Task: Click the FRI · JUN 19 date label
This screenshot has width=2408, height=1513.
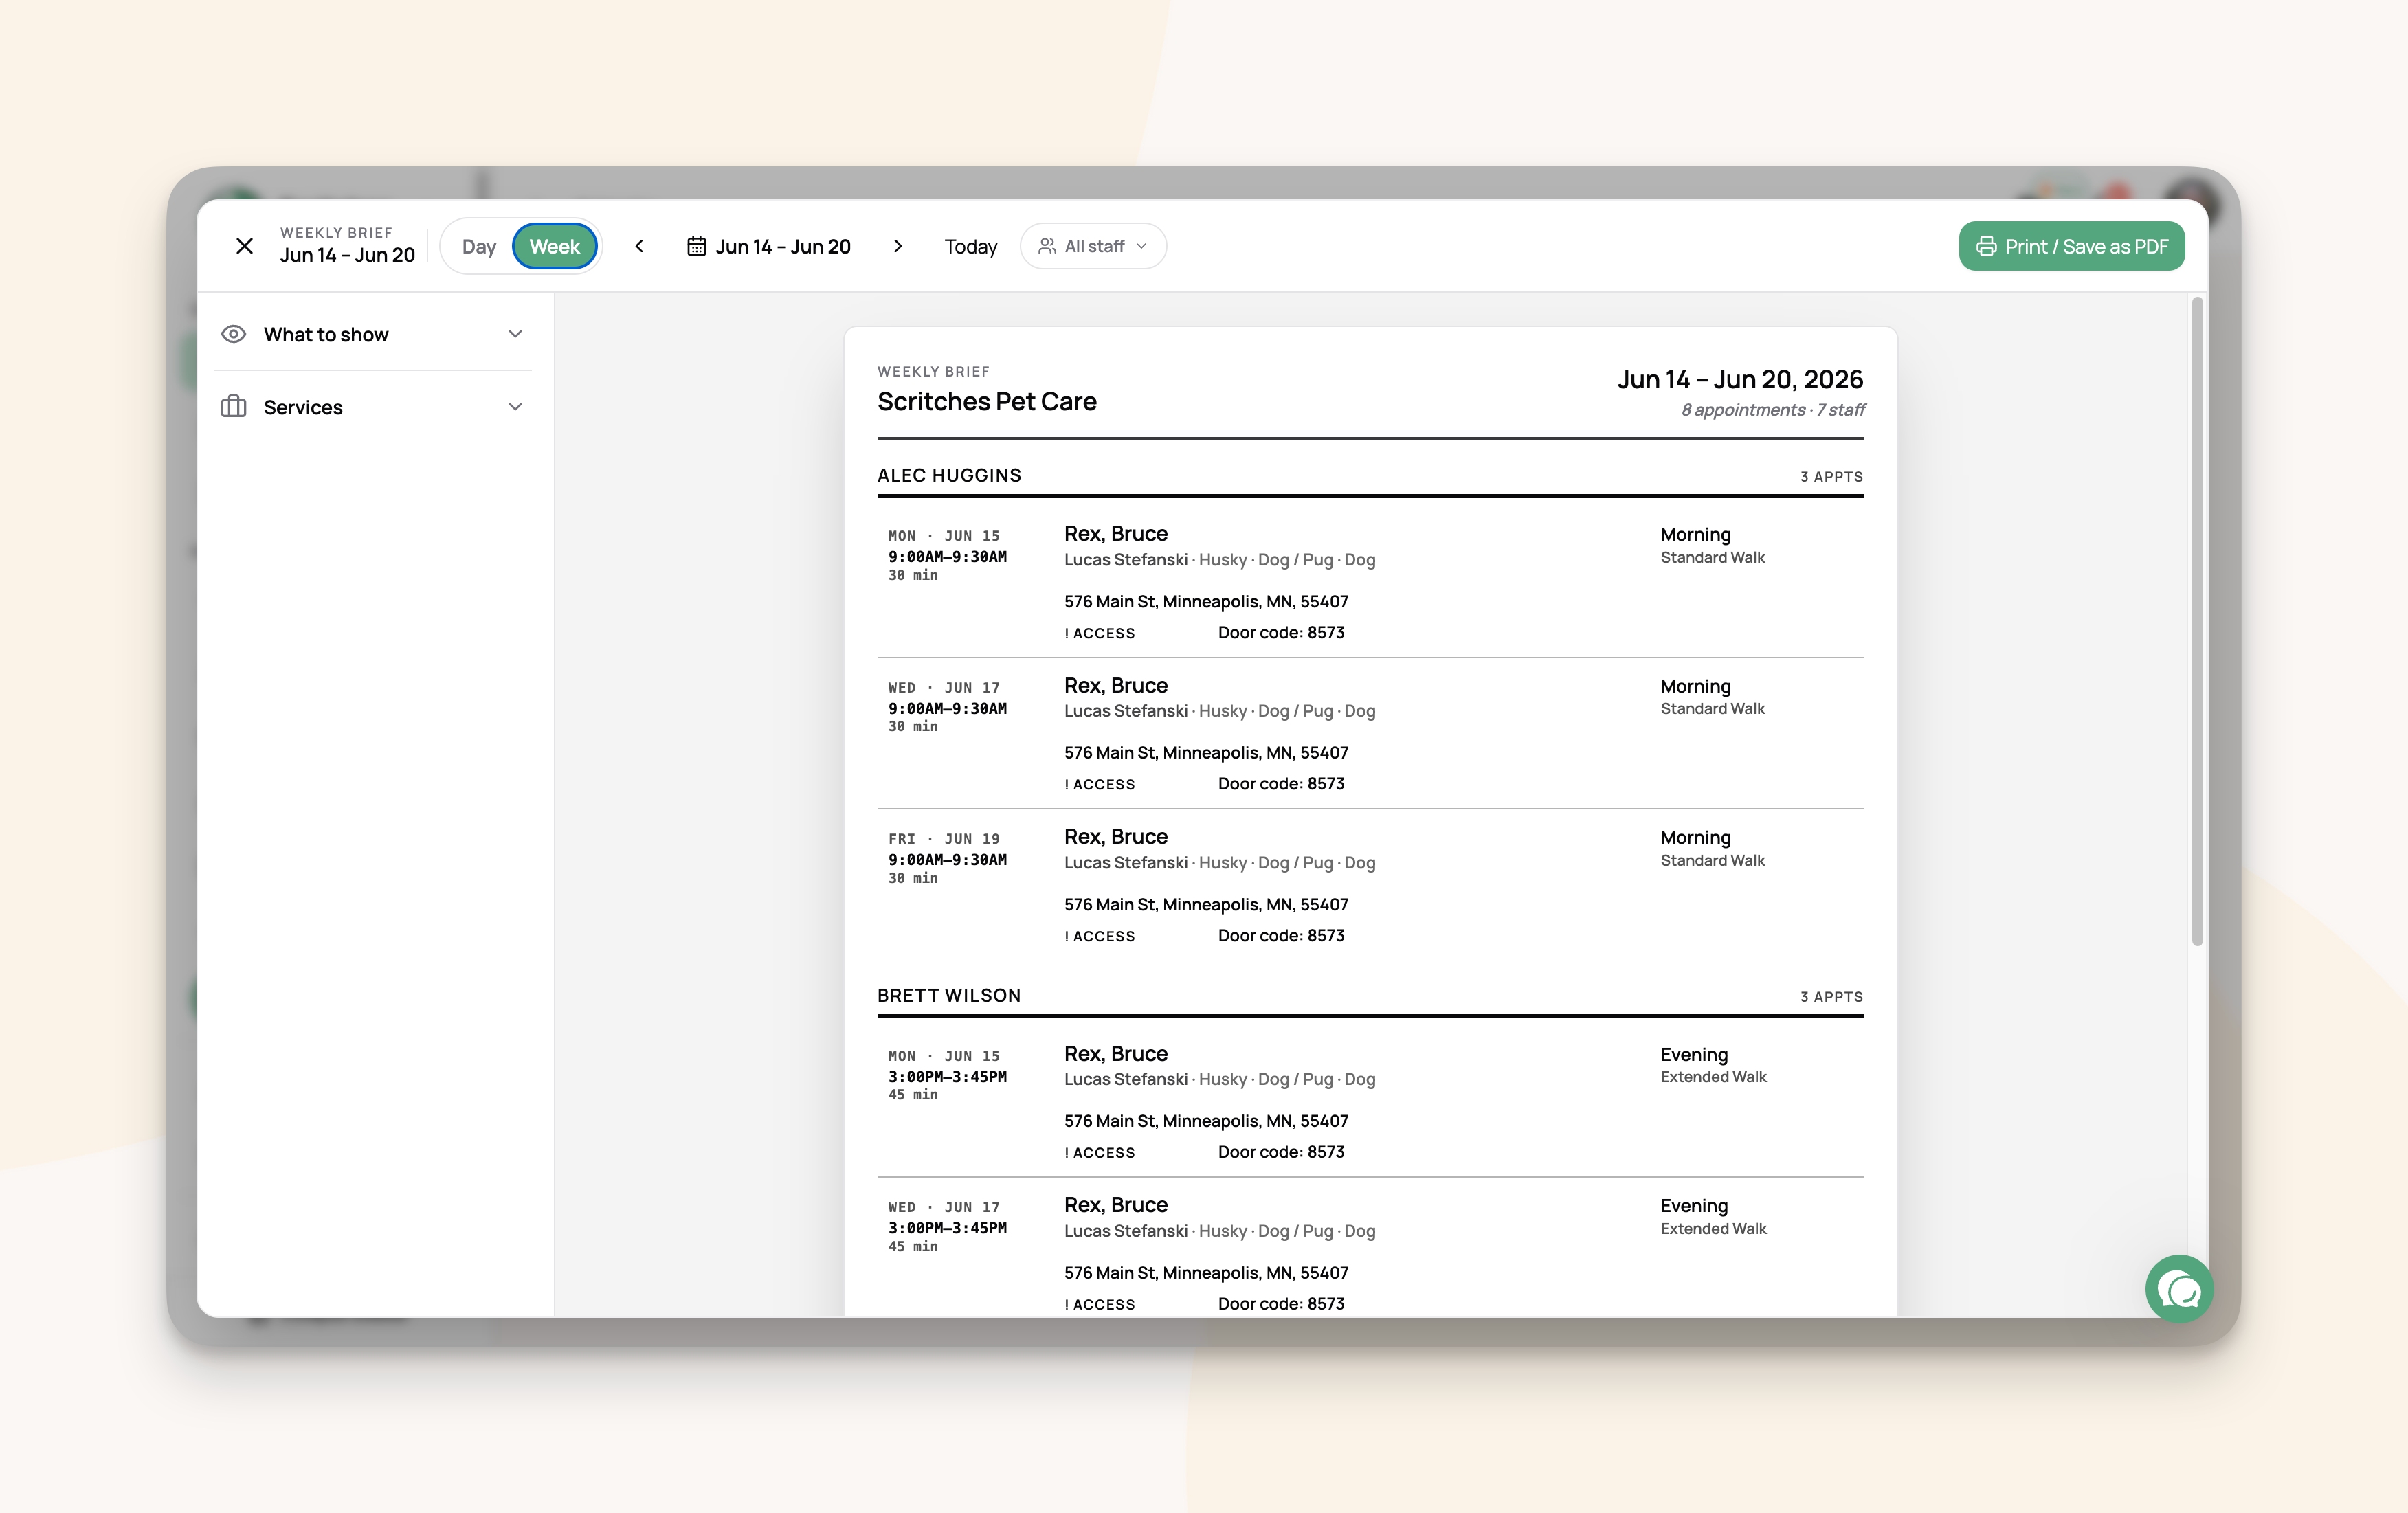Action: 943,839
